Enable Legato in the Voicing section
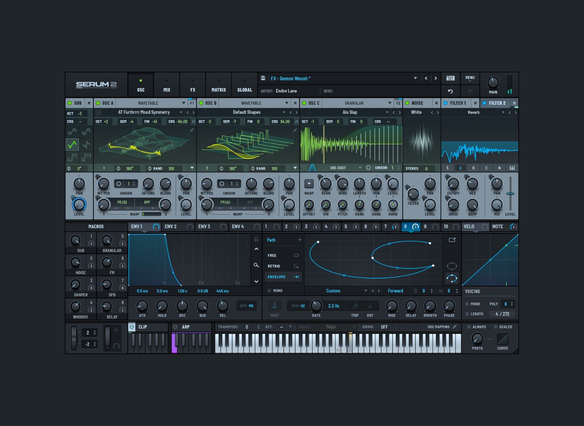Screen dimensions: 584x426 [x=467, y=314]
